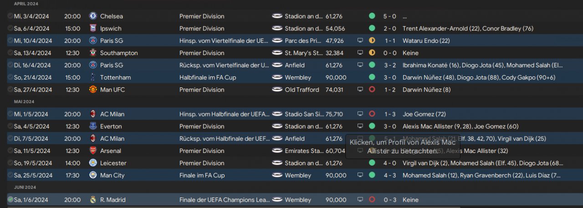Click the 5 - 0 result against Chelsea
Viewport: 583px width, 208px height.
[389, 16]
